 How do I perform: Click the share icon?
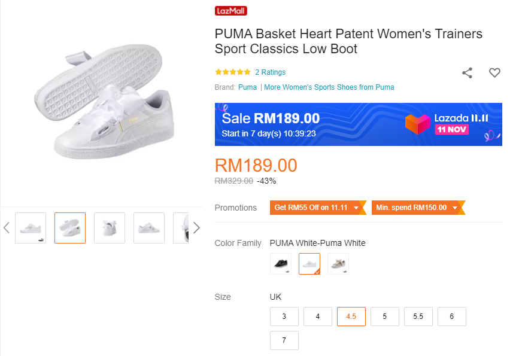tap(467, 73)
